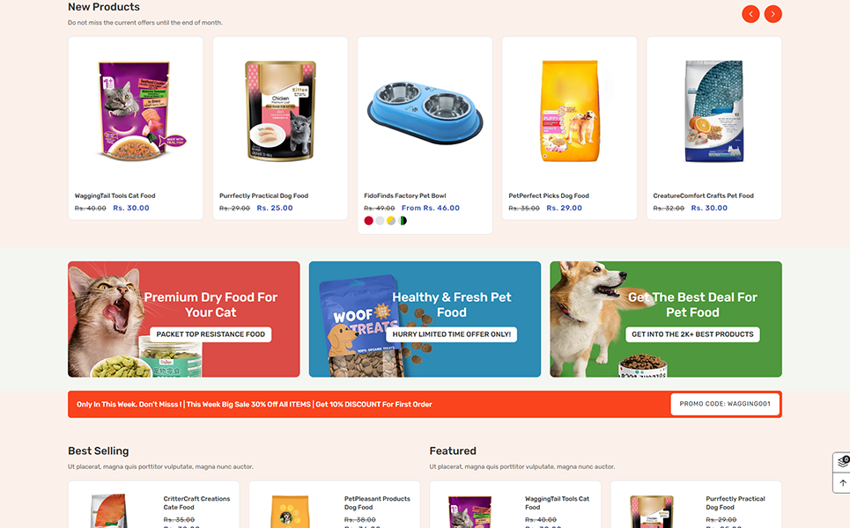Image resolution: width=850 pixels, height=528 pixels.
Task: Open the PetPerfect Picks Dog Food image
Action: point(569,111)
